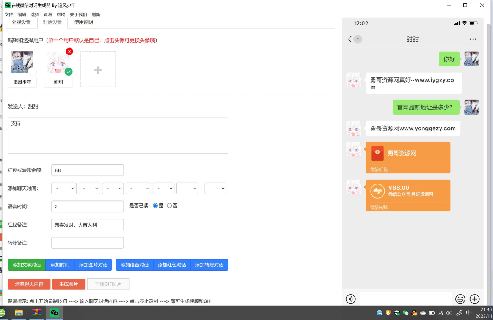Open the red envelope icon in 勇哥资源网 bubble
This screenshot has width=493, height=320.
(377, 153)
